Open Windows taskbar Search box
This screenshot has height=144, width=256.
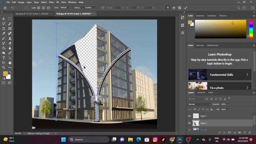(x=89, y=140)
